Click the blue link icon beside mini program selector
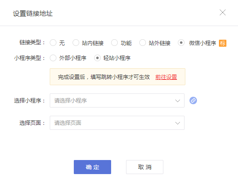This screenshot has height=184, width=238. click(193, 100)
